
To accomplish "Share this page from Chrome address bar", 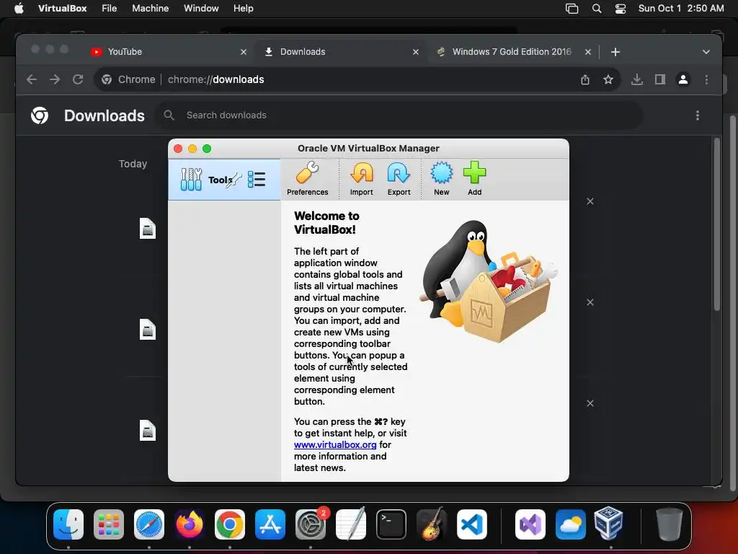I will point(585,79).
